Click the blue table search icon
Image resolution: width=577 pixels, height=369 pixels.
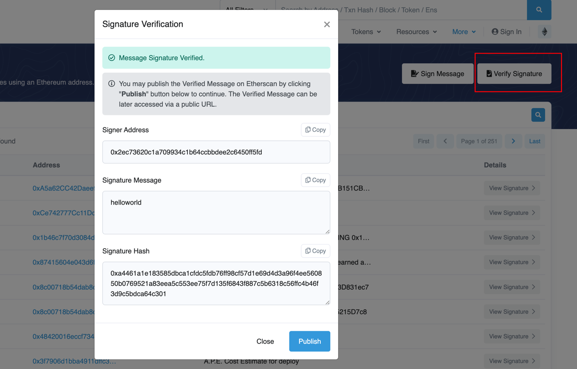point(538,115)
